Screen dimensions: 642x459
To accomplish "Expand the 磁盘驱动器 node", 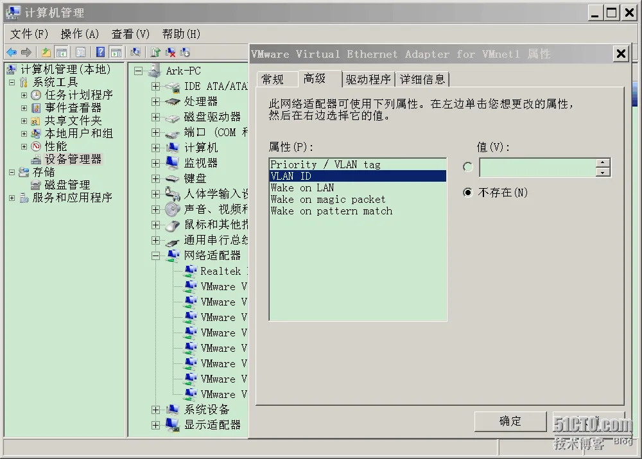I will (x=155, y=117).
